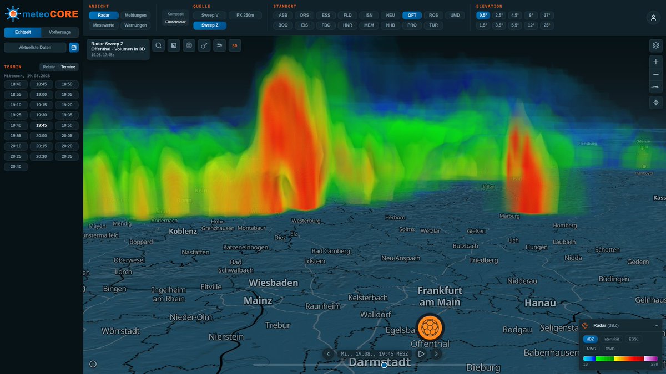Select the 20:15 time slot
Viewport: 666px width, 374px height.
tap(41, 146)
